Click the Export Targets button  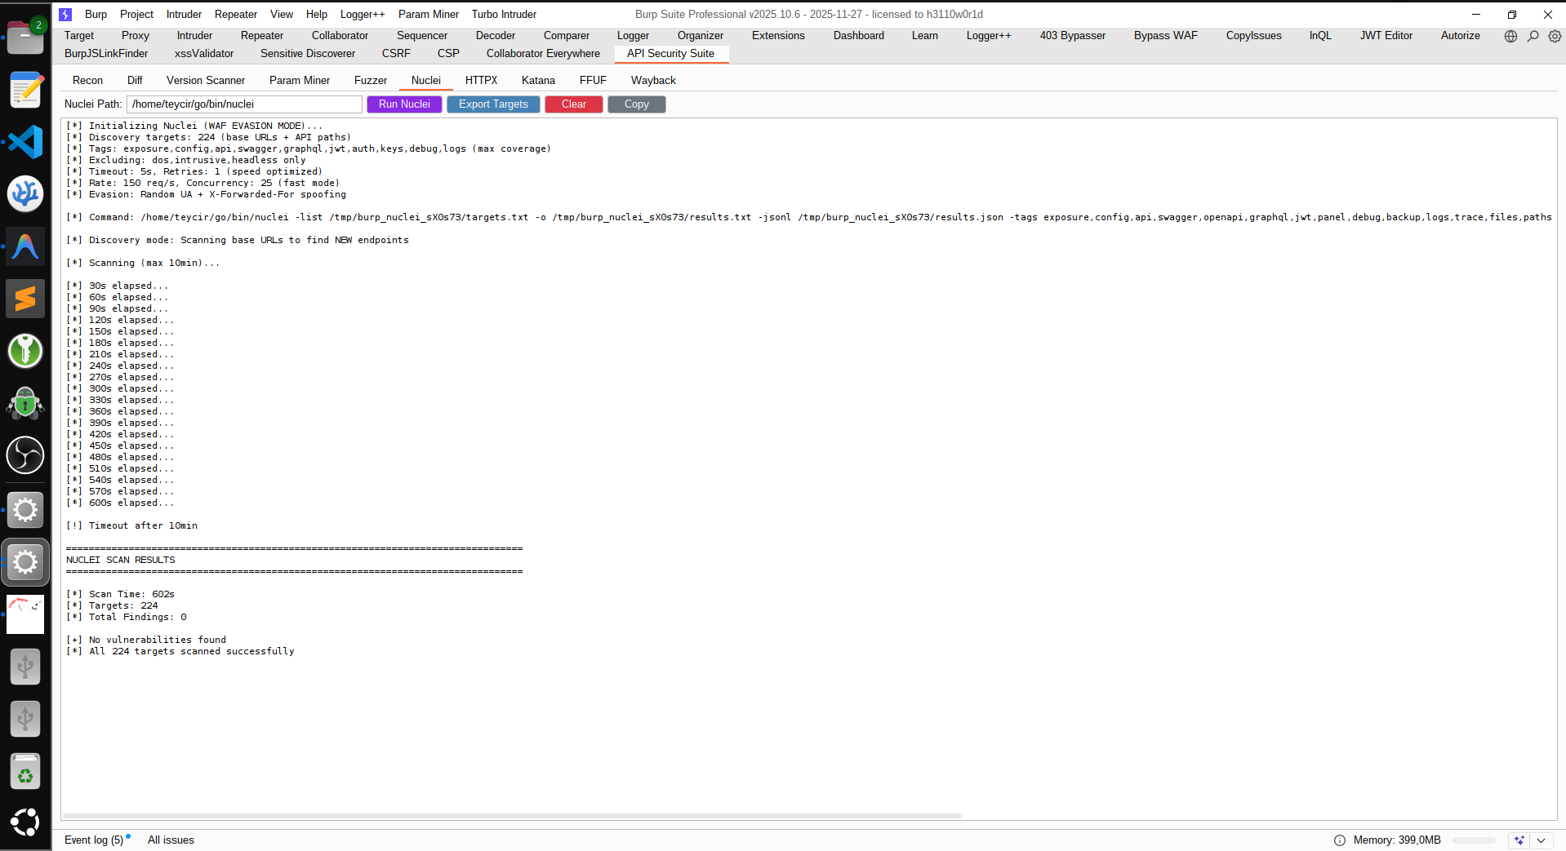coord(493,104)
